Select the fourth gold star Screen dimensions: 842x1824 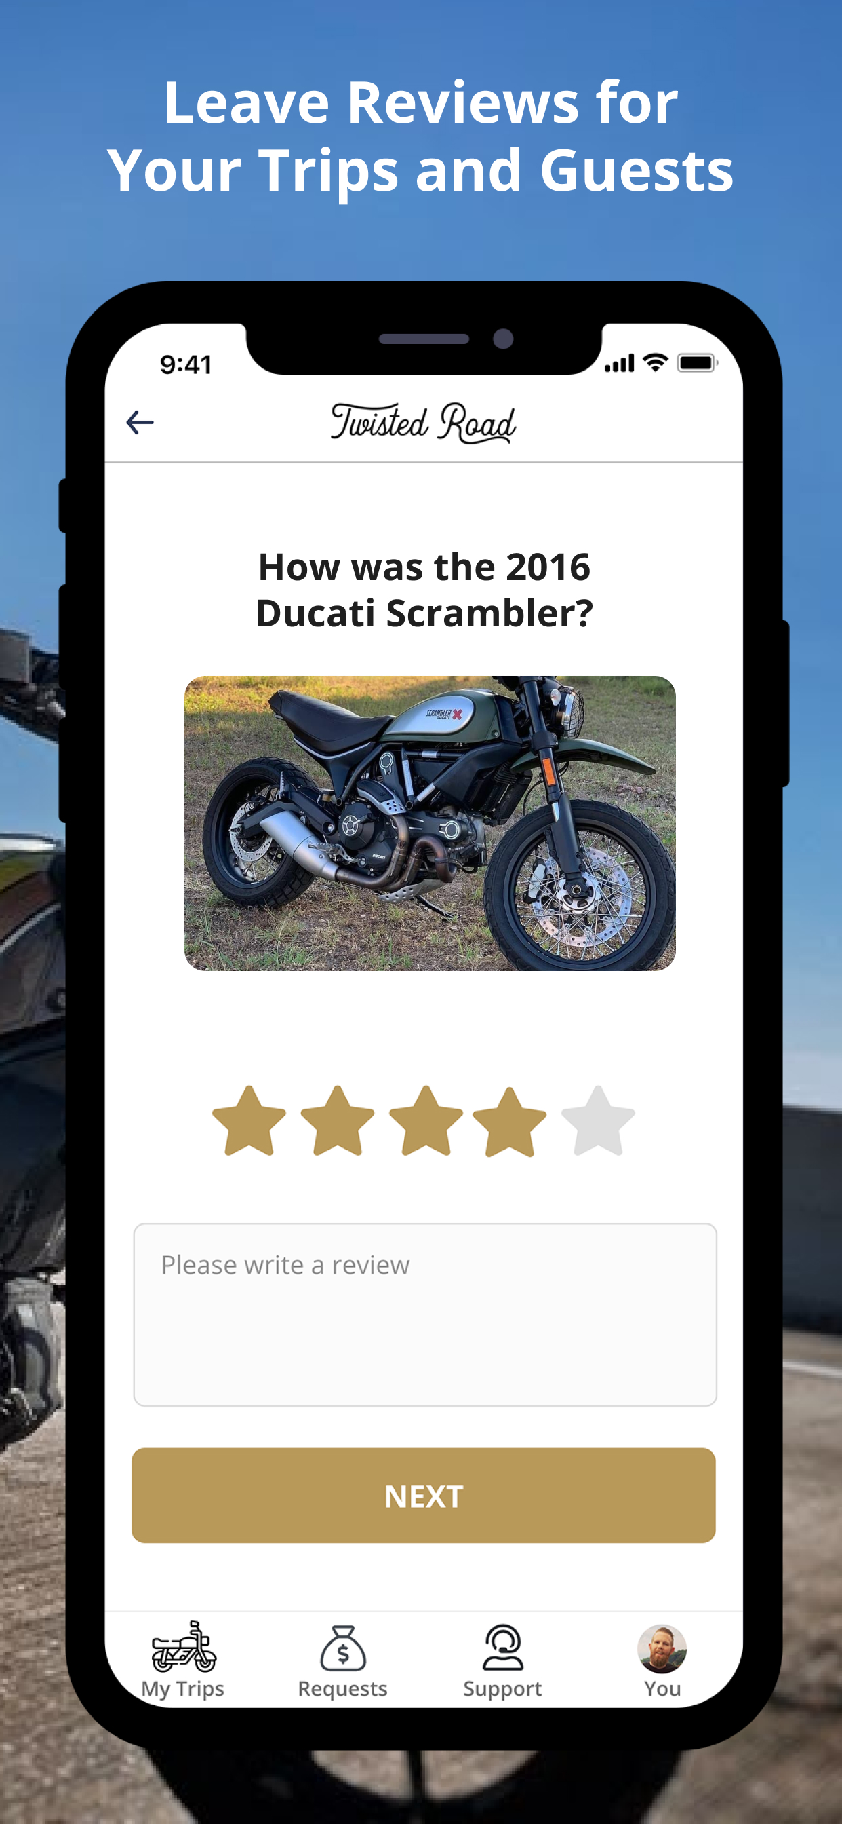click(509, 1122)
